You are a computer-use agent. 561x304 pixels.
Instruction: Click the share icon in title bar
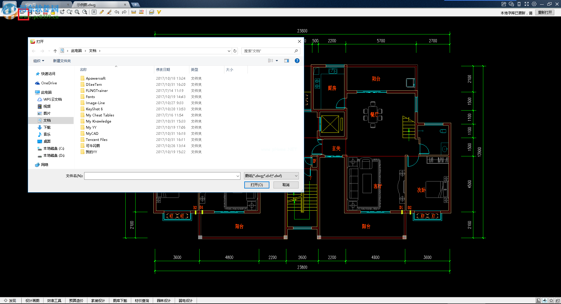pyautogui.click(x=504, y=4)
